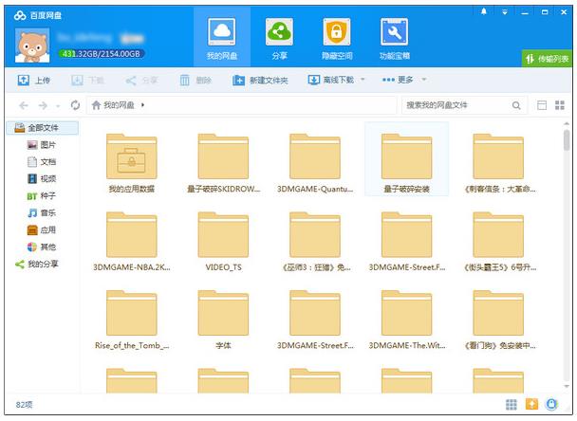Click the grid apps icon in status bar
The height and width of the screenshot is (421, 577).
pyautogui.click(x=512, y=405)
